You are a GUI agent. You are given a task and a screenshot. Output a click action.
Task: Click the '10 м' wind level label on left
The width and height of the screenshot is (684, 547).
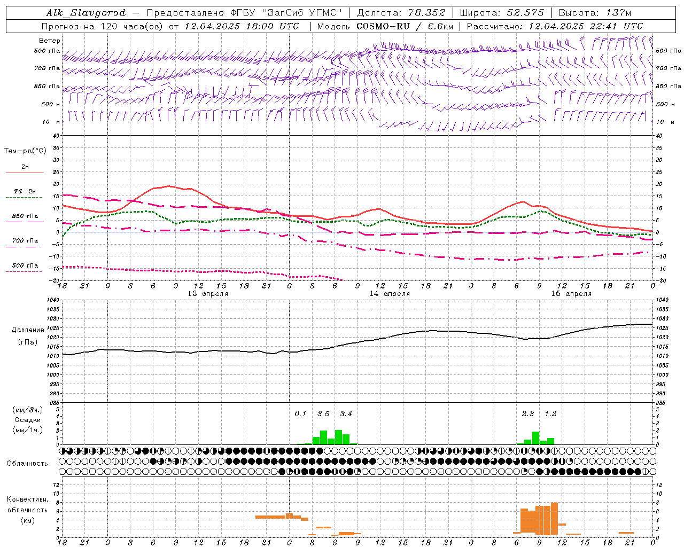(52, 122)
